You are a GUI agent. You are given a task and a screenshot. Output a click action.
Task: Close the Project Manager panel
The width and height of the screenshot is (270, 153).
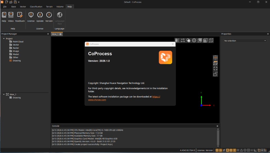(x=48, y=34)
